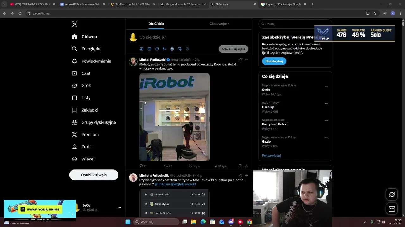Viewport: 405px width, 227px height.
Task: Add image via media icon in composer
Action: pos(142,49)
